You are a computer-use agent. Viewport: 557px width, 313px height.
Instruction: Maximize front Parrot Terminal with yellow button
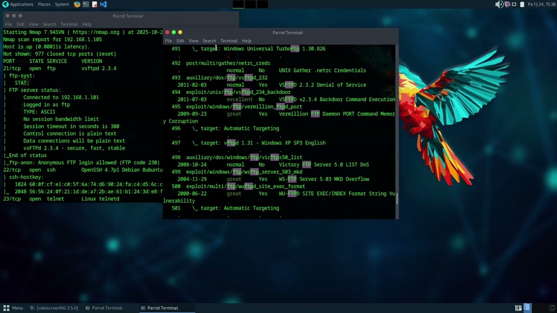(180, 32)
